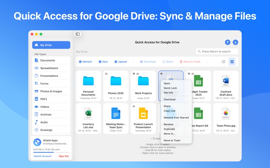Select the Drawings file type icon

click(x=36, y=130)
